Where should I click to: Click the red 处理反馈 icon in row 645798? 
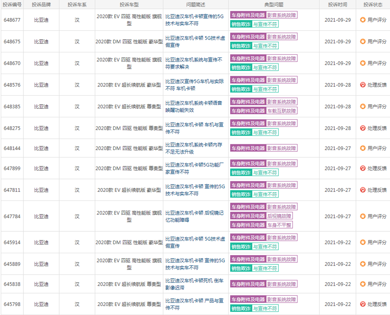pyautogui.click(x=362, y=304)
